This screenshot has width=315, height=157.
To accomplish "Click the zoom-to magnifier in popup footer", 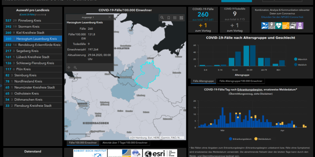I will point(75,67).
